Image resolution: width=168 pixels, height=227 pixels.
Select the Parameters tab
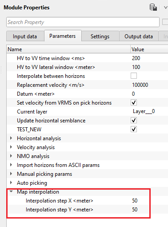(63, 36)
